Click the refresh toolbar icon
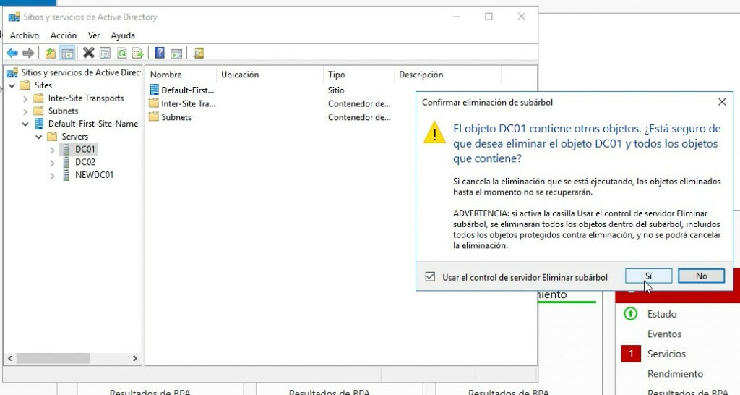This screenshot has width=740, height=395. [122, 53]
